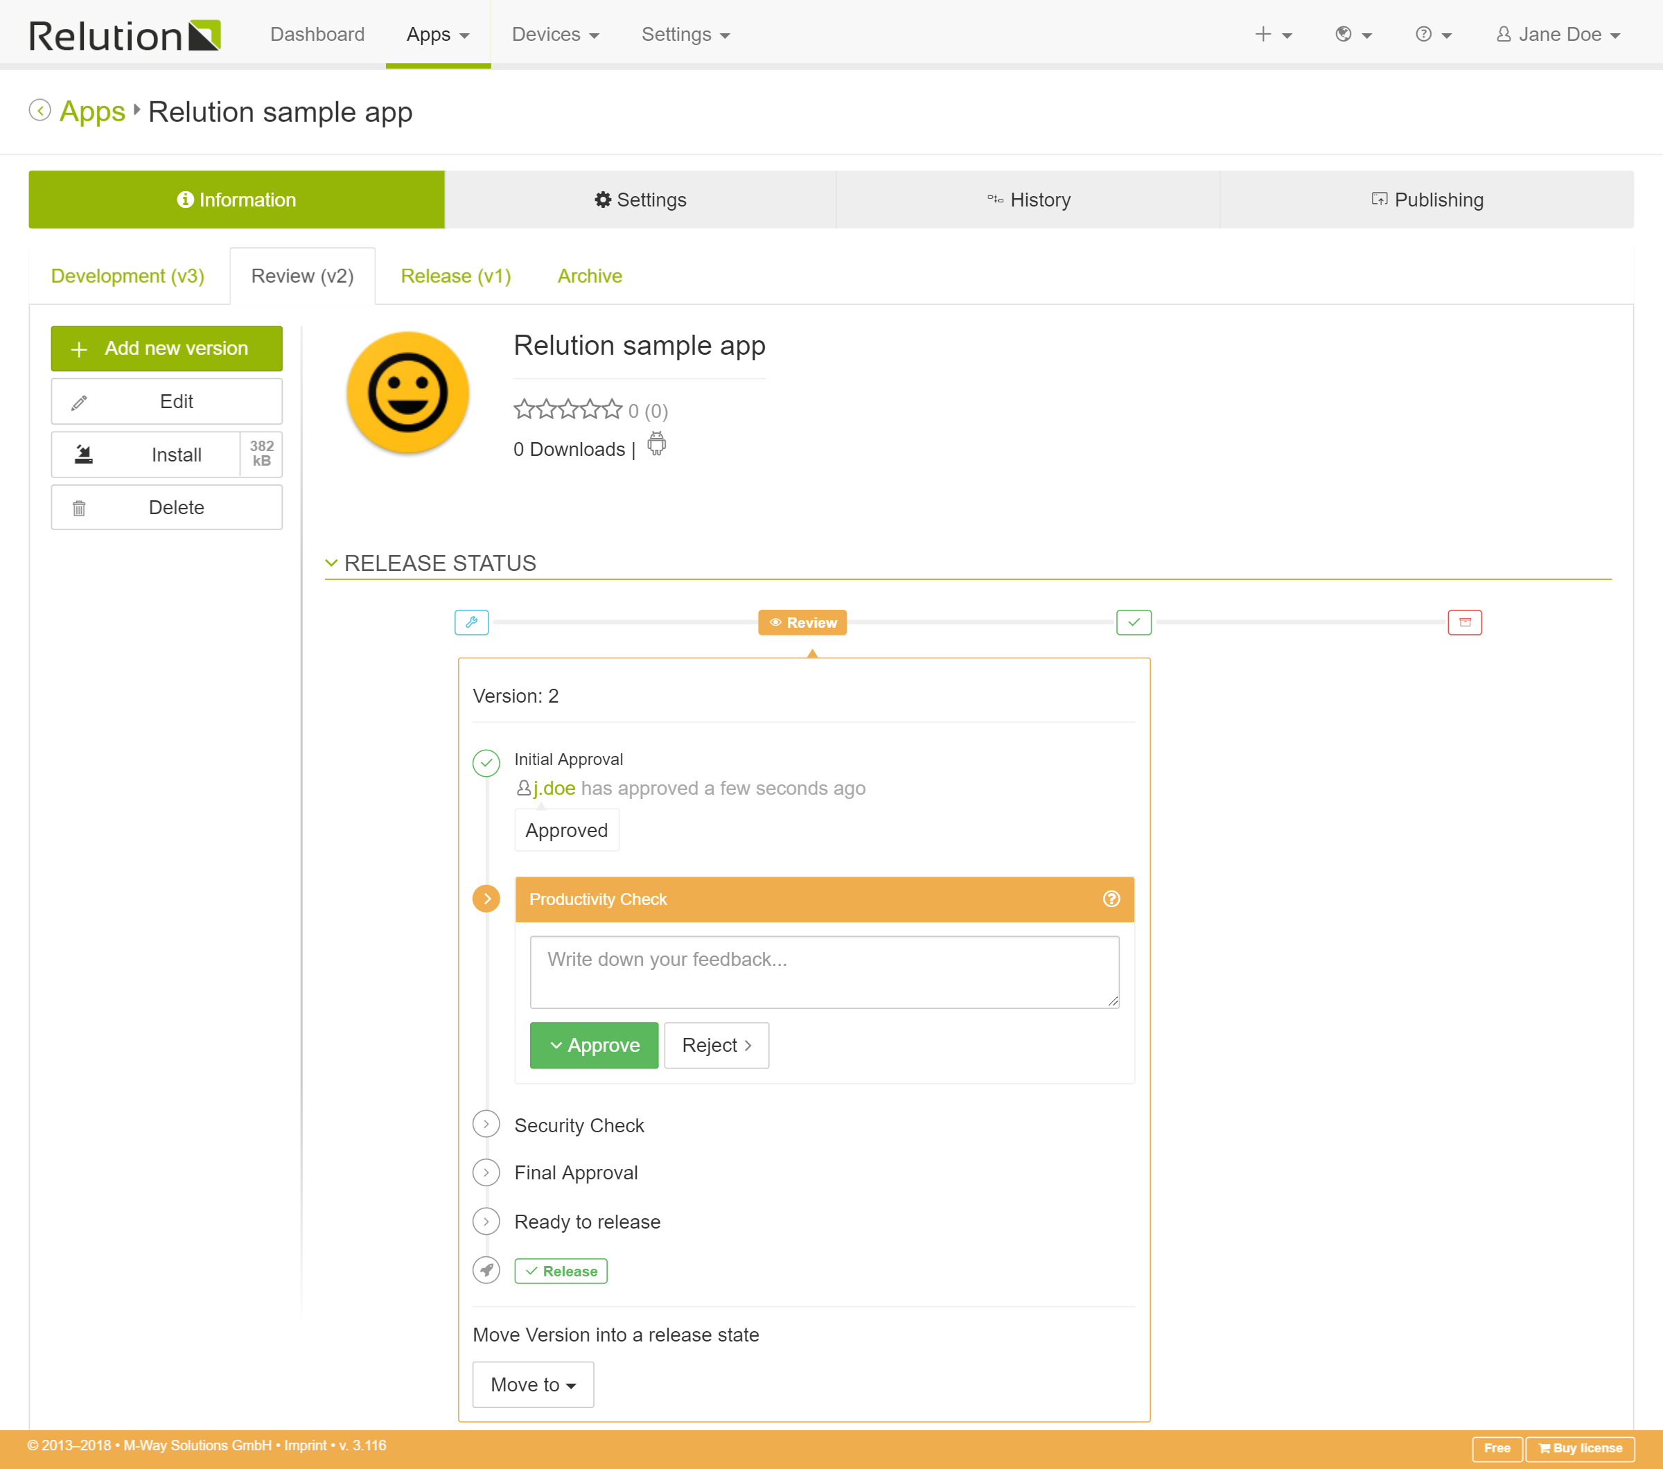The width and height of the screenshot is (1663, 1469).
Task: Open the Apps dropdown menu
Action: tap(438, 34)
